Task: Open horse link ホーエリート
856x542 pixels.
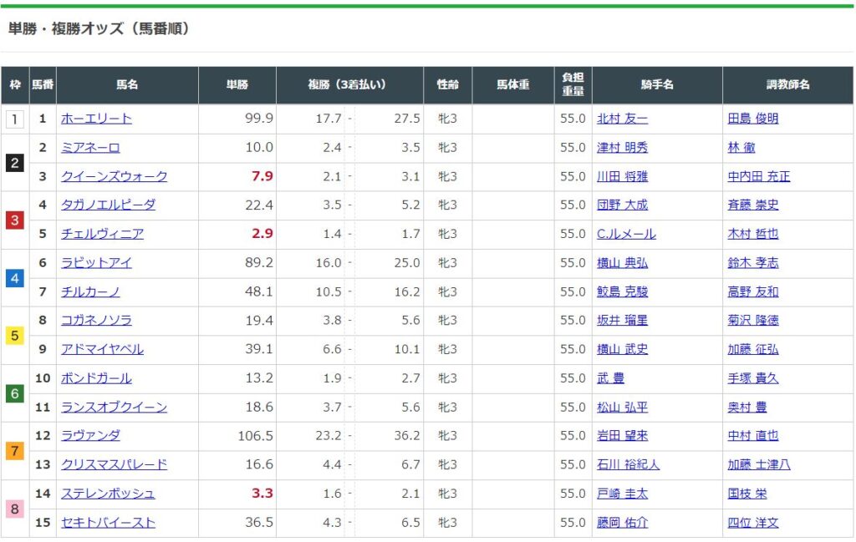Action: pos(96,119)
